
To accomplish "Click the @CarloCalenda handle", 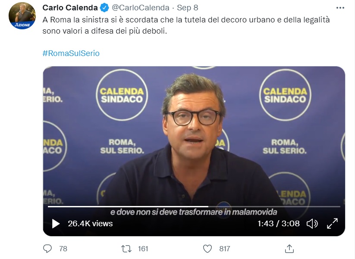I will coord(141,8).
